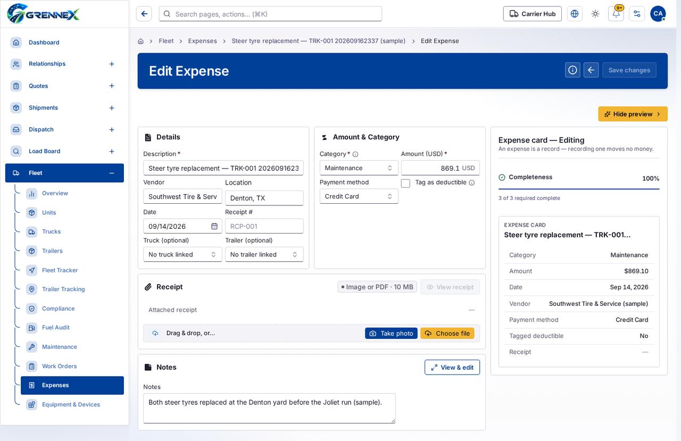681x441 pixels.
Task: Open Equipment & Devices in sidebar
Action: (72, 404)
